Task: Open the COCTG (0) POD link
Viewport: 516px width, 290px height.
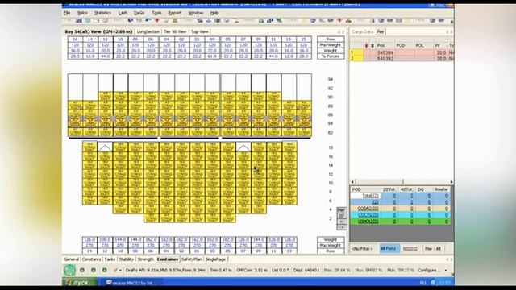Action: click(368, 215)
